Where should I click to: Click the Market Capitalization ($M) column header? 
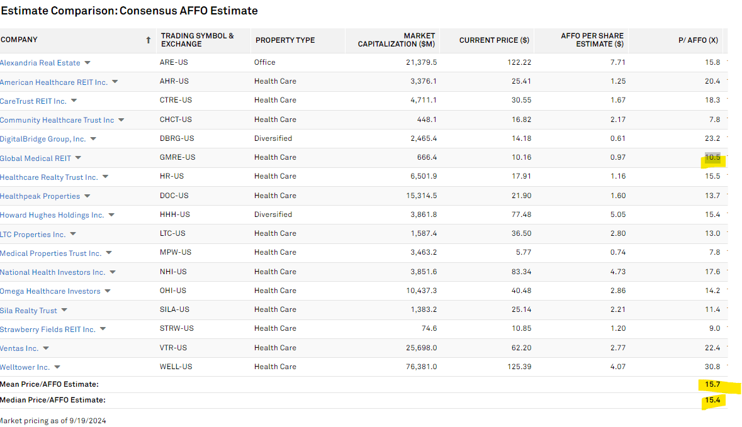[x=396, y=40]
